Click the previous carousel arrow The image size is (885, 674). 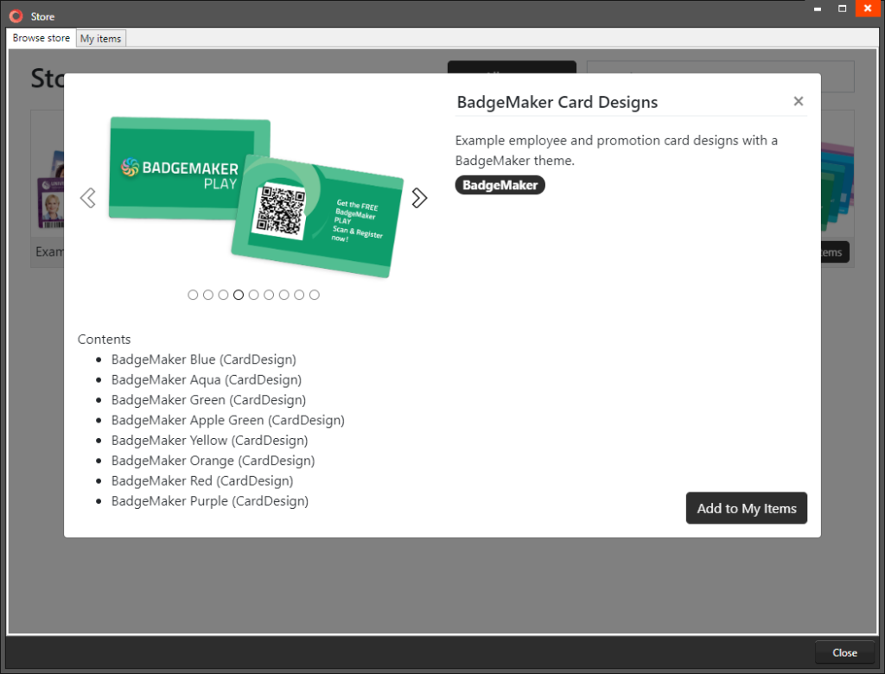click(x=87, y=198)
